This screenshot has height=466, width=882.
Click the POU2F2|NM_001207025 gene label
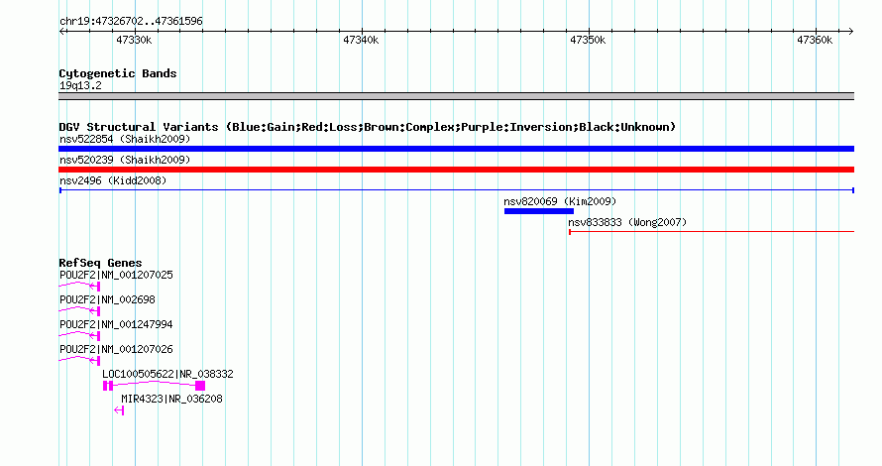(x=116, y=275)
